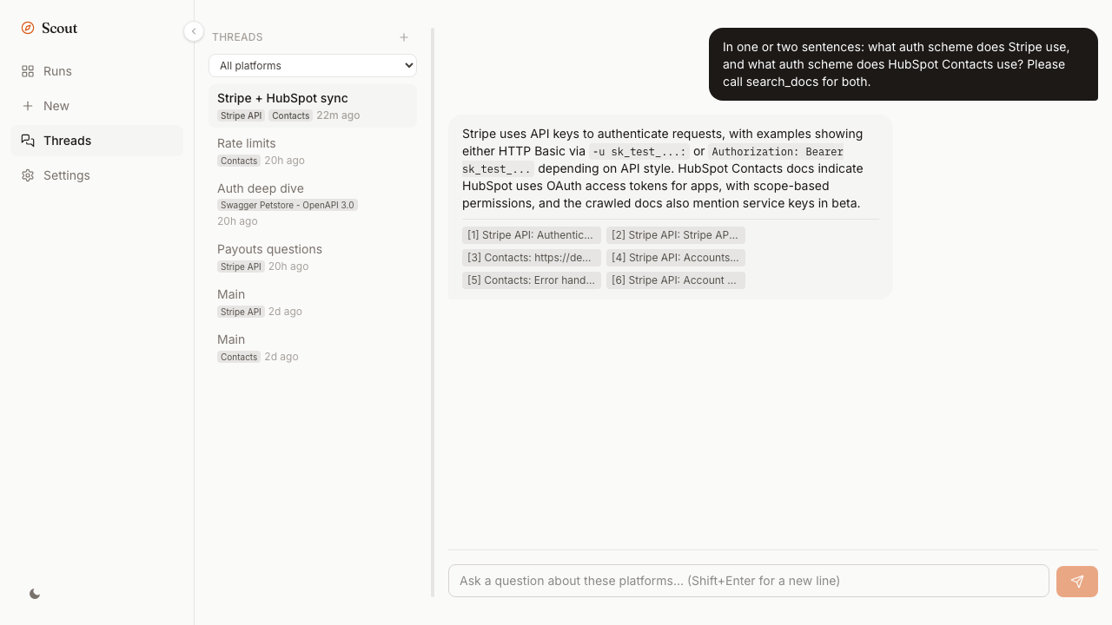This screenshot has height=625, width=1112.
Task: Click the Threads chat bubbles icon
Action: 28,141
